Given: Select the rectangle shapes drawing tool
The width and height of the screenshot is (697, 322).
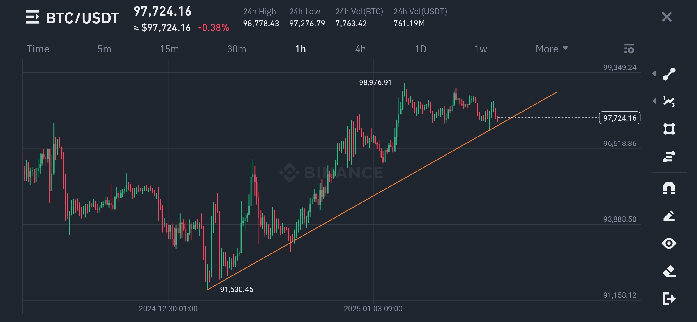Looking at the screenshot, I should coord(669,129).
